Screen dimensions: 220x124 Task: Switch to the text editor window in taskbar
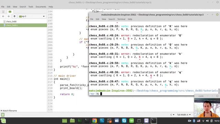click(x=146, y=121)
